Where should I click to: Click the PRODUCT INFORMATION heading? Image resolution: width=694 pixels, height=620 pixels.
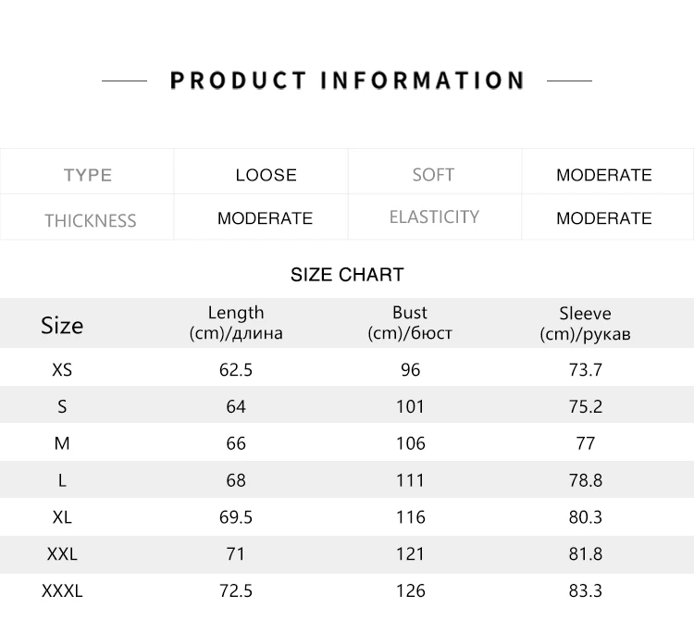pos(347,81)
